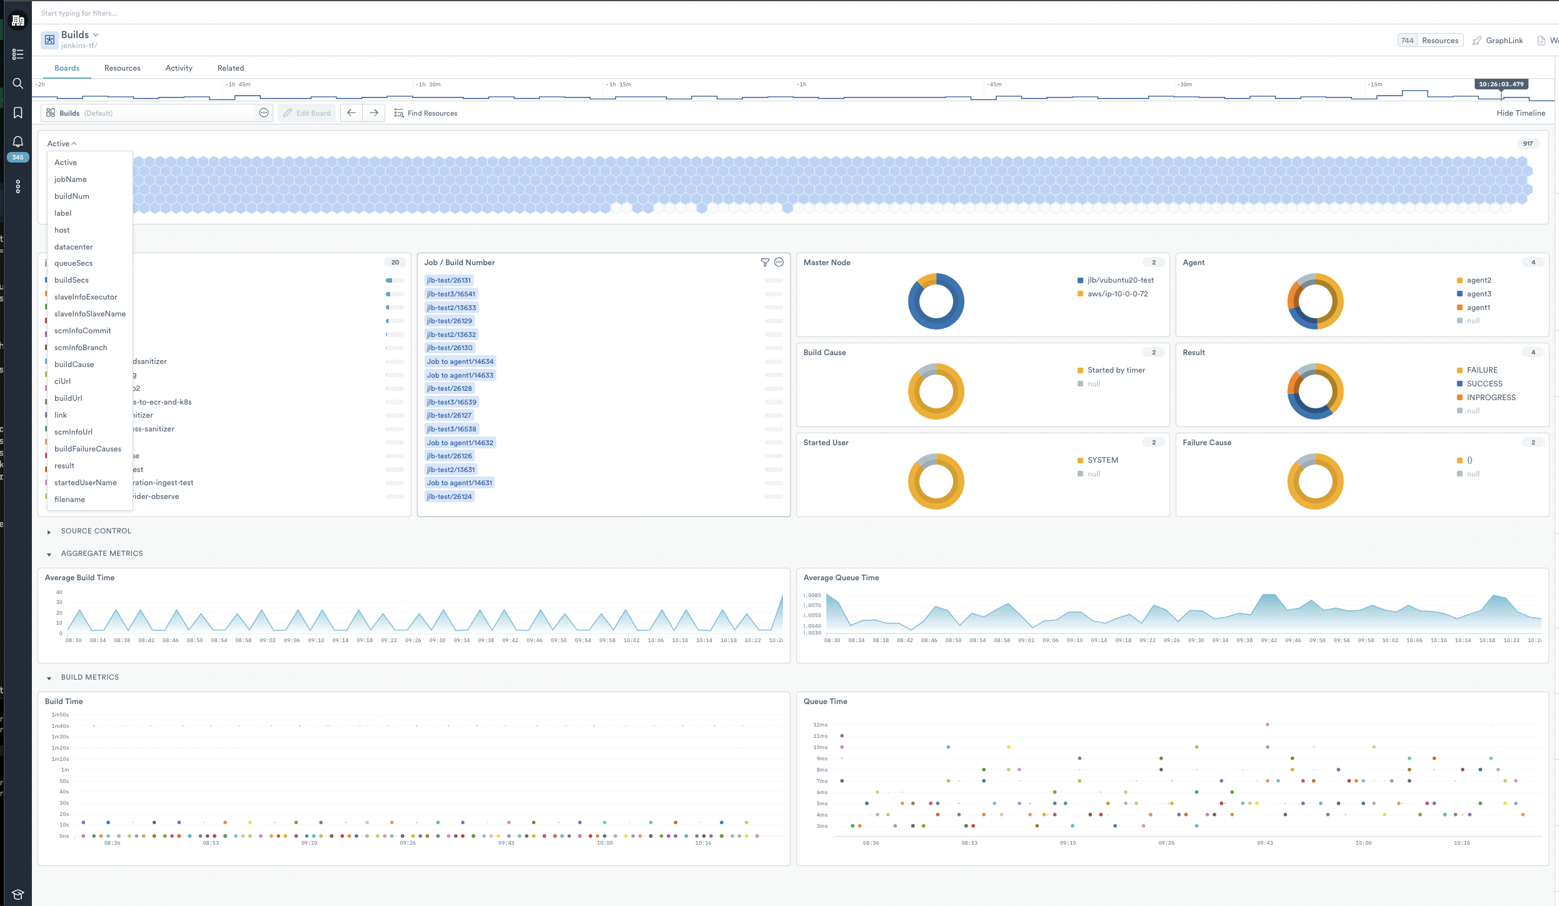The image size is (1559, 906).
Task: Click Find Resources
Action: tap(426, 113)
